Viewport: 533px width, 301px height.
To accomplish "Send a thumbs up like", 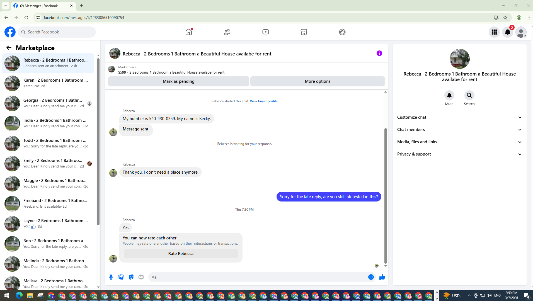I will click(x=382, y=277).
